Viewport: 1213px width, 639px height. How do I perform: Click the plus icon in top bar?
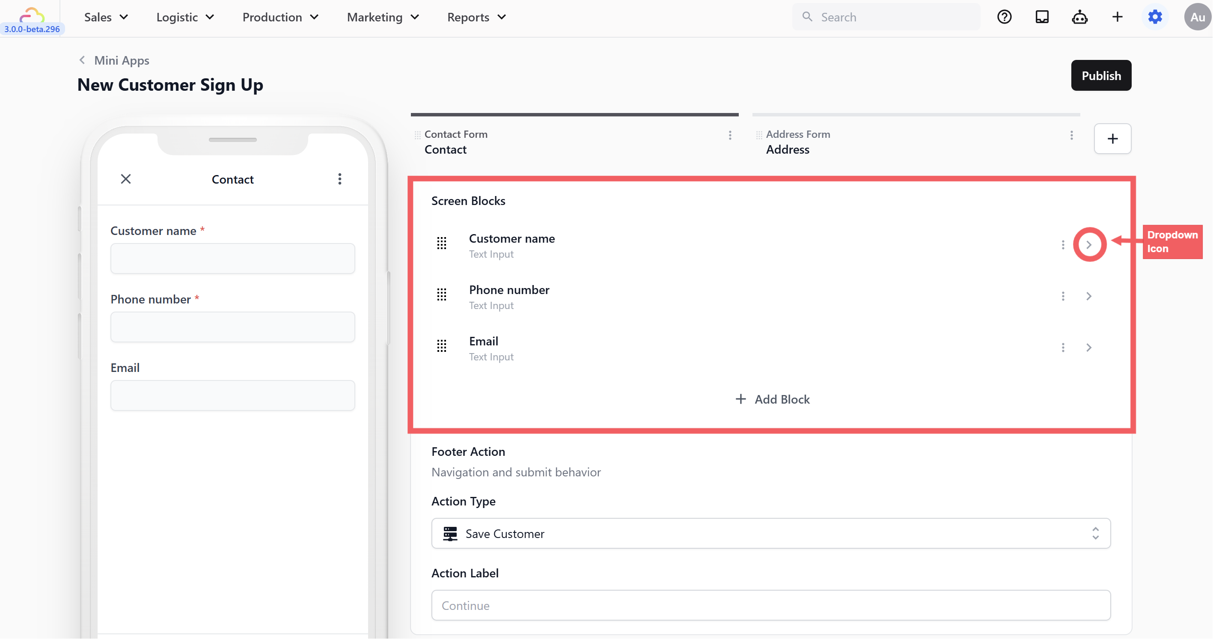tap(1117, 18)
